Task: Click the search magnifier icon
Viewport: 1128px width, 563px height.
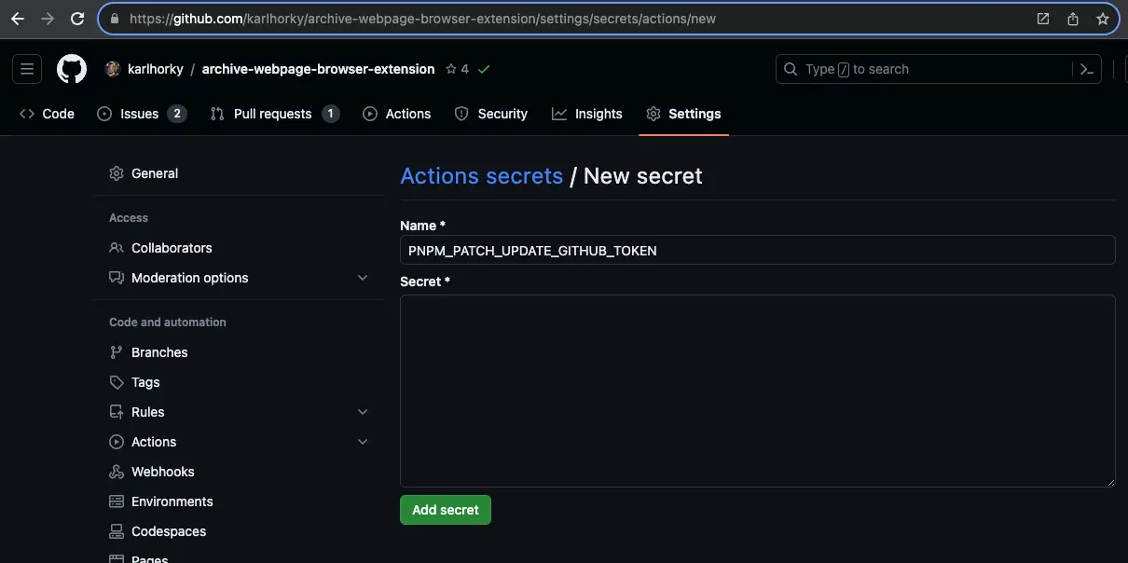Action: (x=791, y=69)
